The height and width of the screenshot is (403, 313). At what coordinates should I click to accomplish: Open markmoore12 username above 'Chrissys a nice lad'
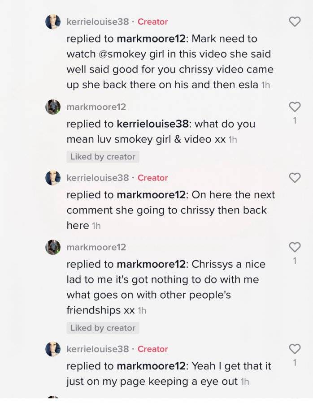pos(96,247)
